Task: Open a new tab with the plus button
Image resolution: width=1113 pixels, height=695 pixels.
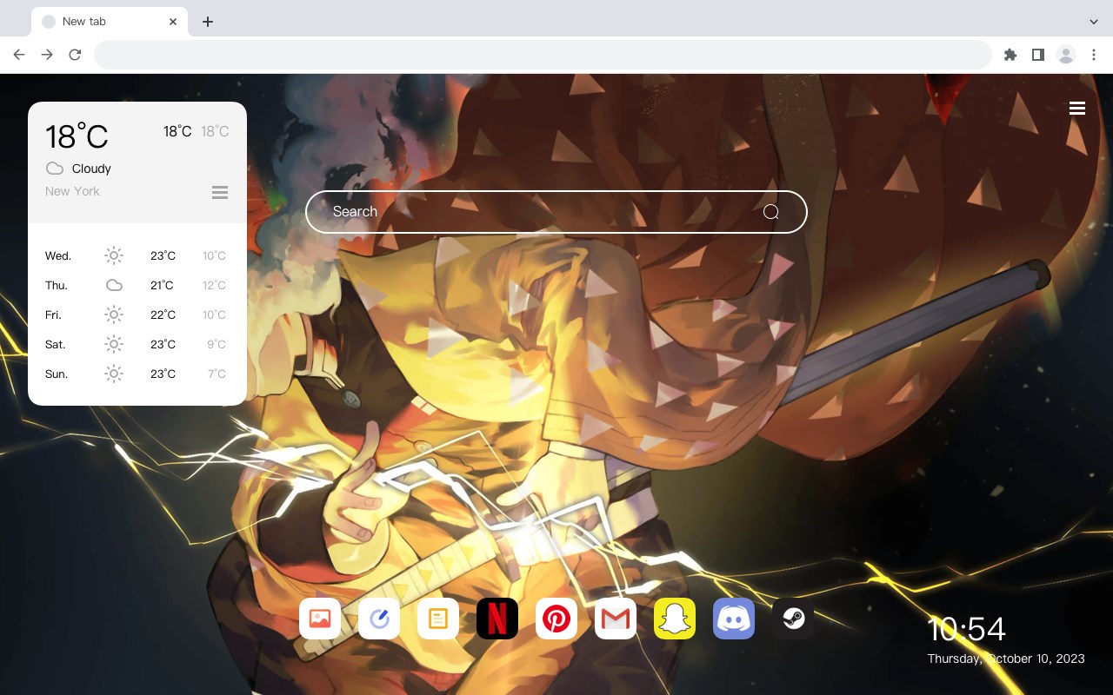Action: [207, 22]
